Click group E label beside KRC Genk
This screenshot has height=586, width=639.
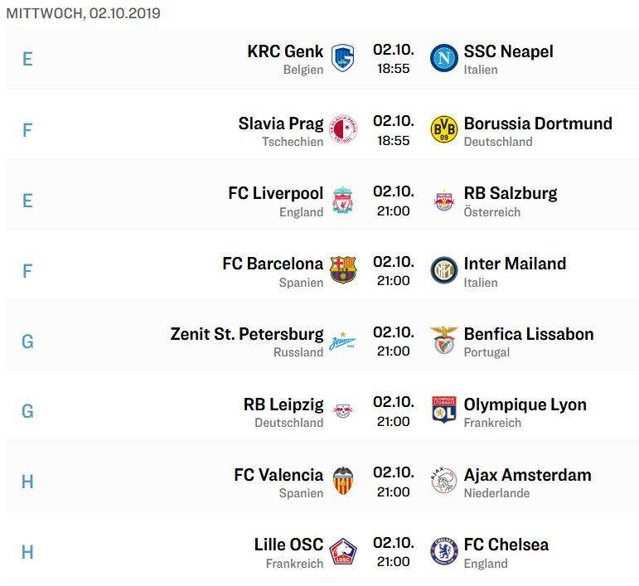tap(27, 60)
